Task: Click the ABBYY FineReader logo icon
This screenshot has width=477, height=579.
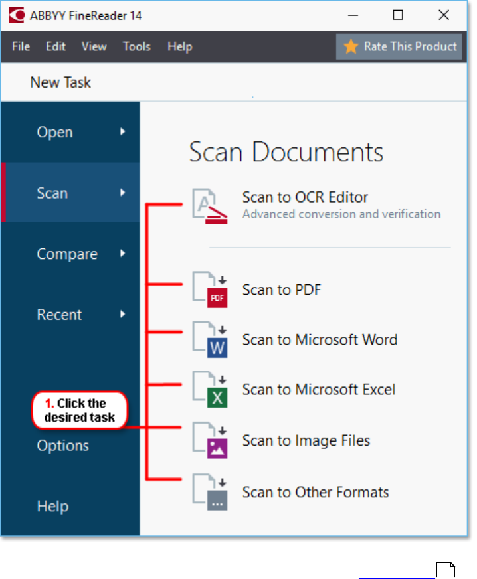Action: [17, 15]
